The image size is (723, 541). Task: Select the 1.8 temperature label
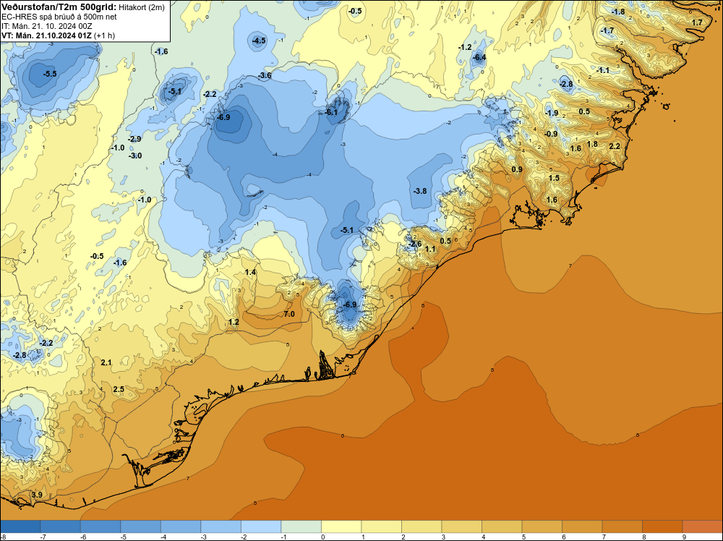point(593,144)
